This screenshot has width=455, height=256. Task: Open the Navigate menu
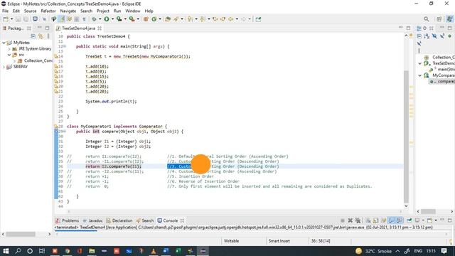pos(68,11)
